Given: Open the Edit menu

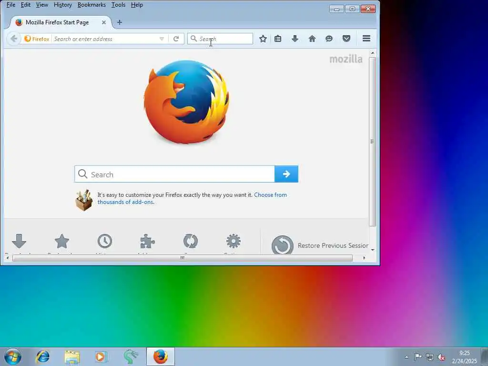Looking at the screenshot, I should click(x=26, y=5).
